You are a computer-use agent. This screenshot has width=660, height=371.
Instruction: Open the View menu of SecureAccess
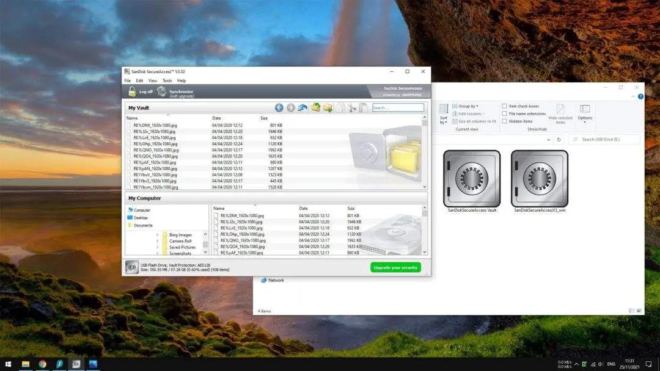tap(153, 79)
